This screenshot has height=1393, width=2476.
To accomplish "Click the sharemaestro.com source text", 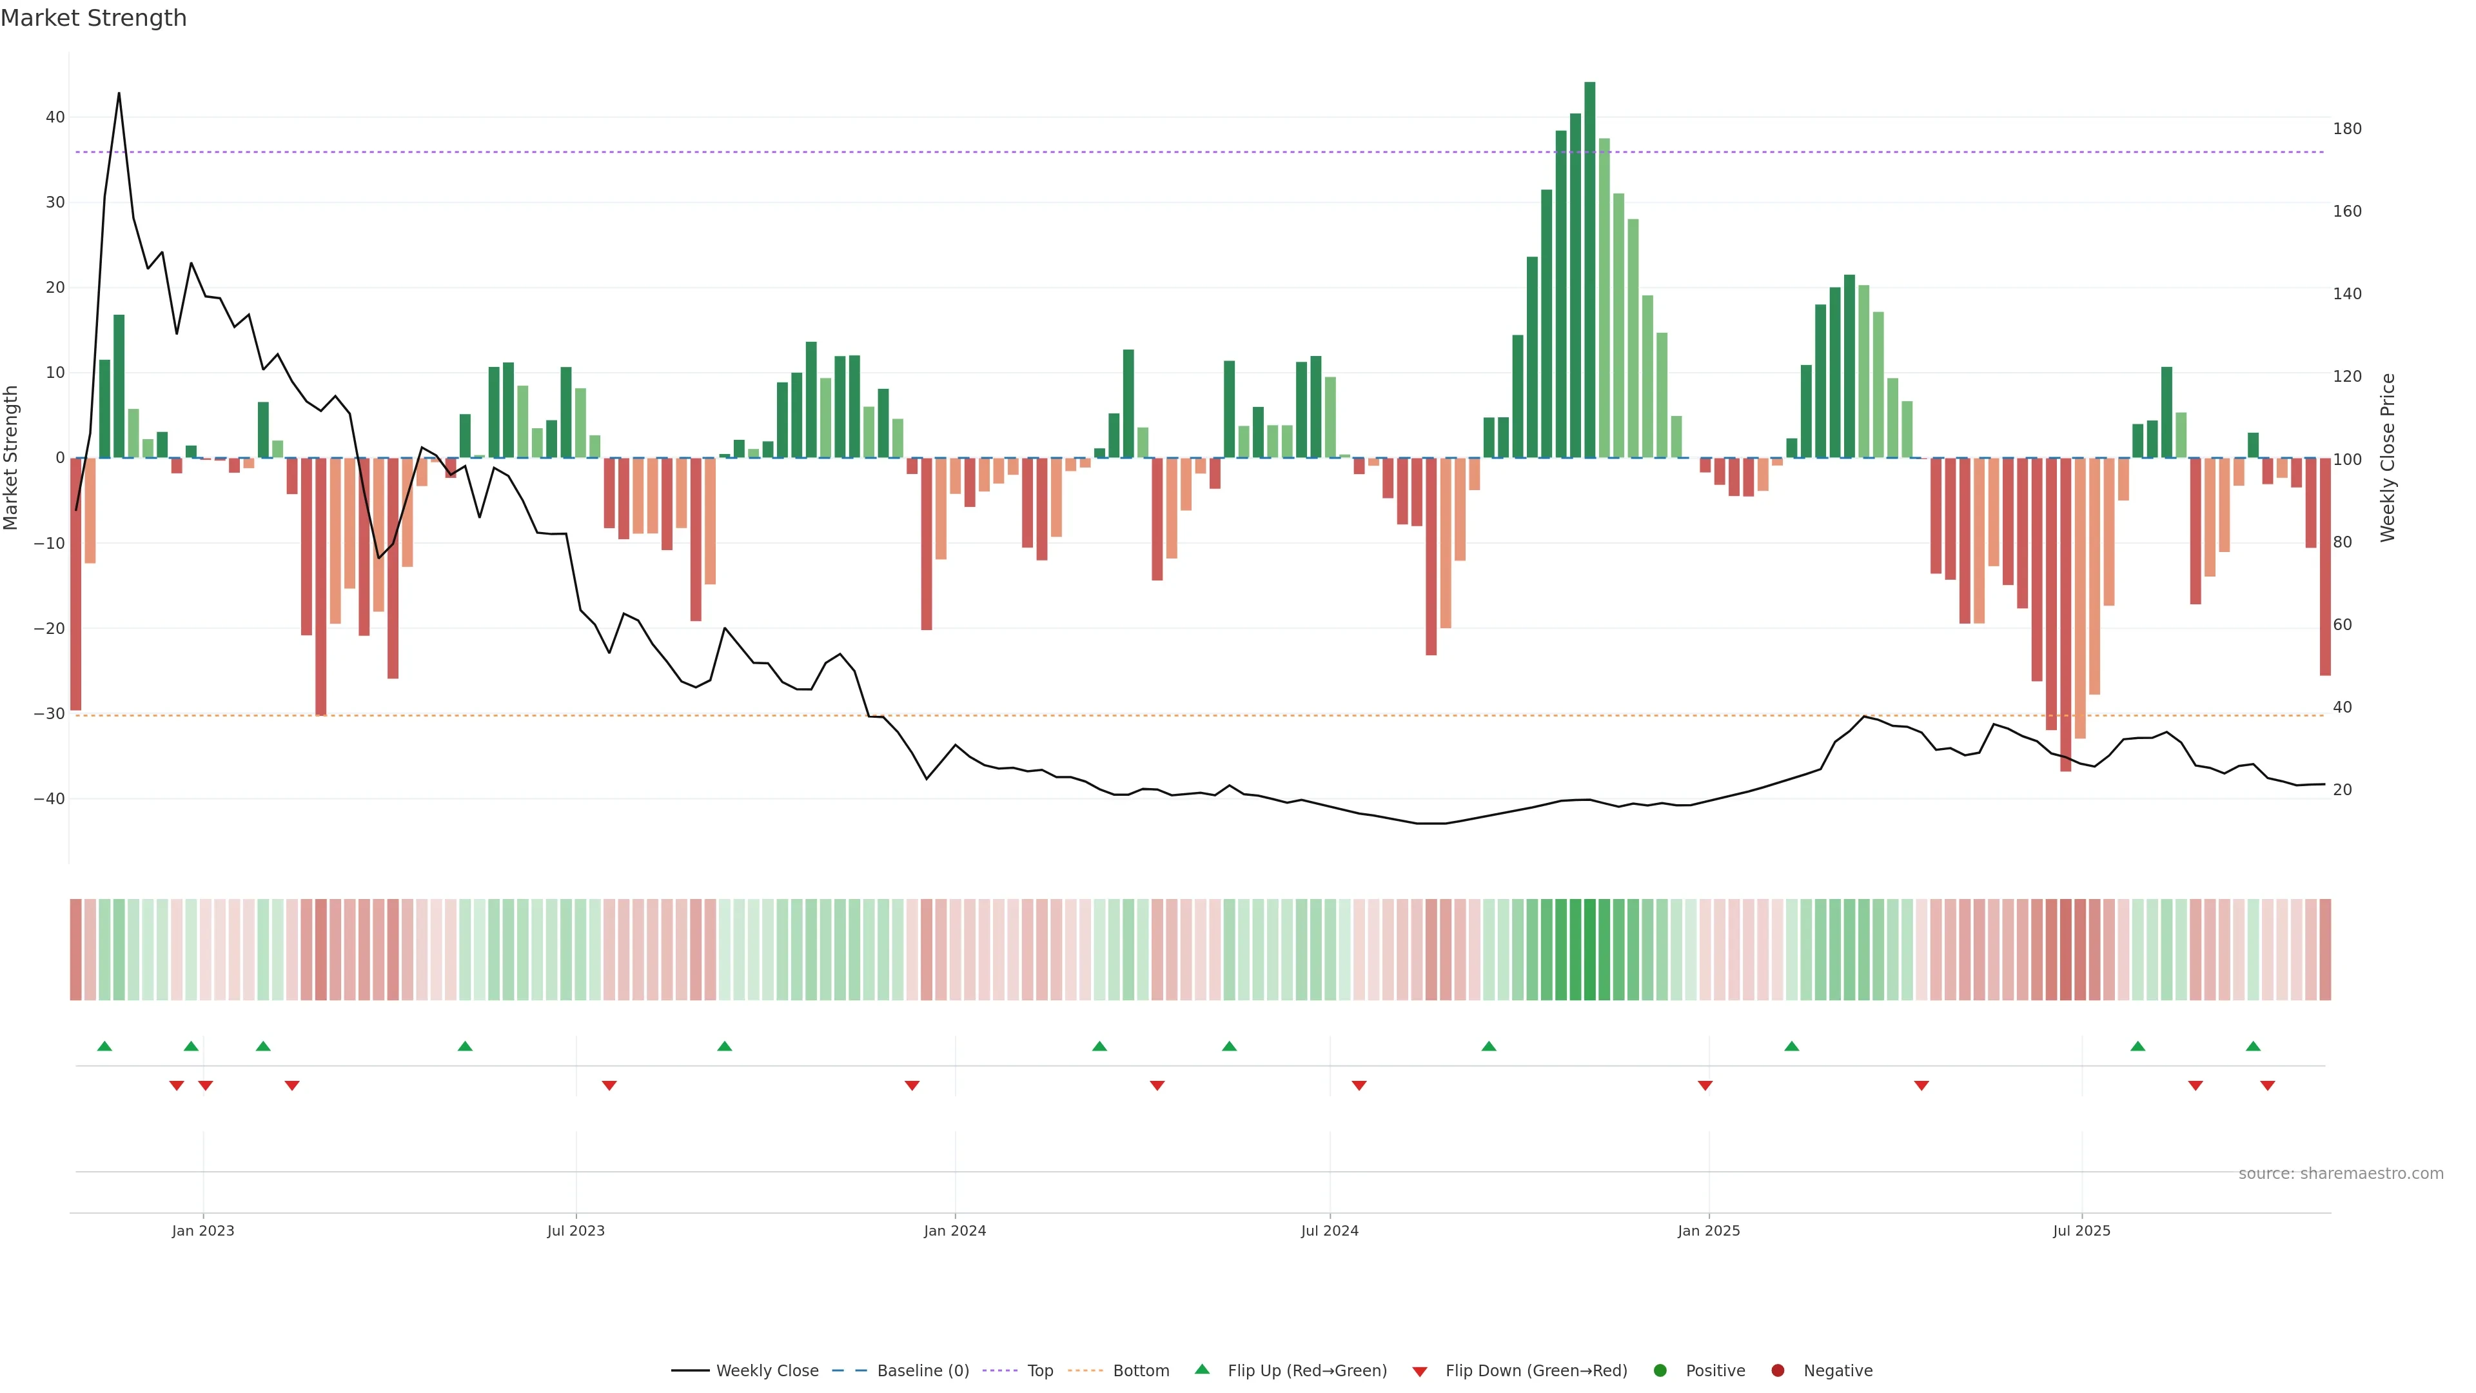I will coord(2341,1173).
